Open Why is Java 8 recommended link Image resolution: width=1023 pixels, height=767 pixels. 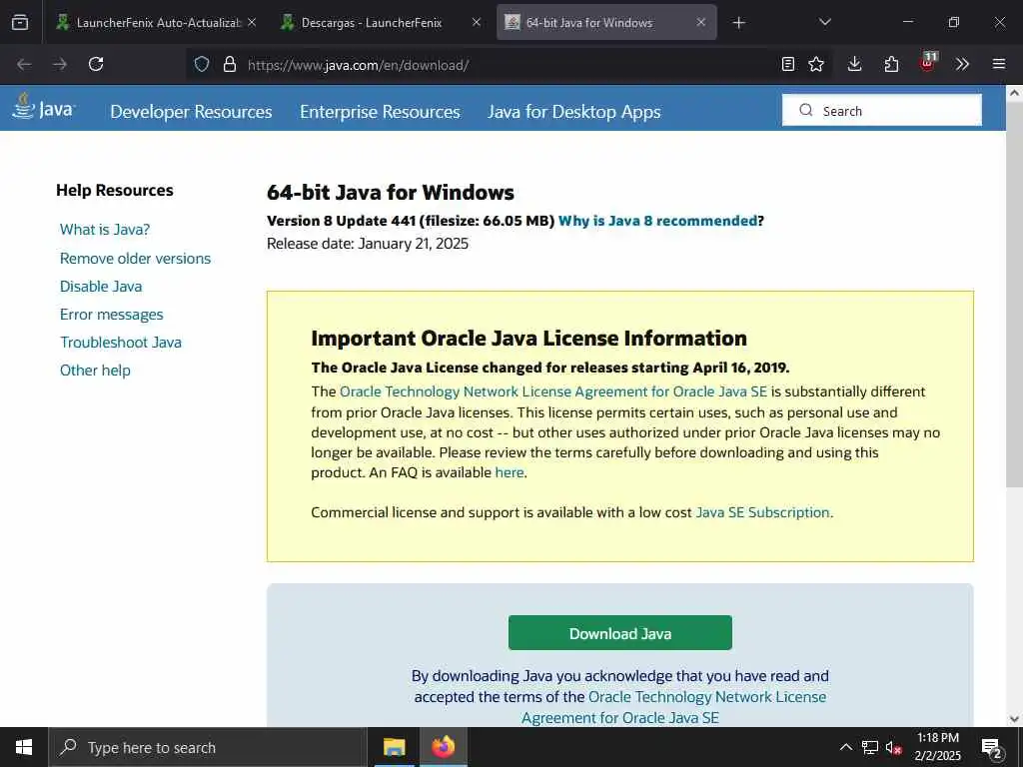(657, 221)
